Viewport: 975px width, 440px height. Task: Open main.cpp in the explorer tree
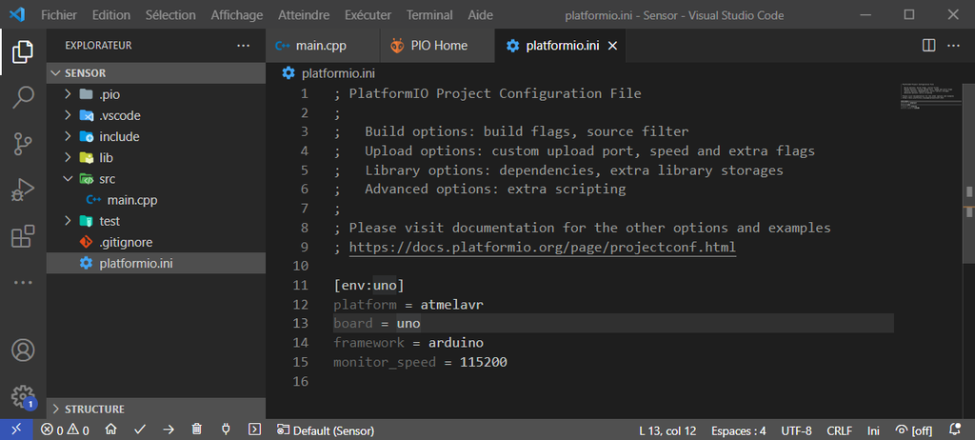(156, 200)
